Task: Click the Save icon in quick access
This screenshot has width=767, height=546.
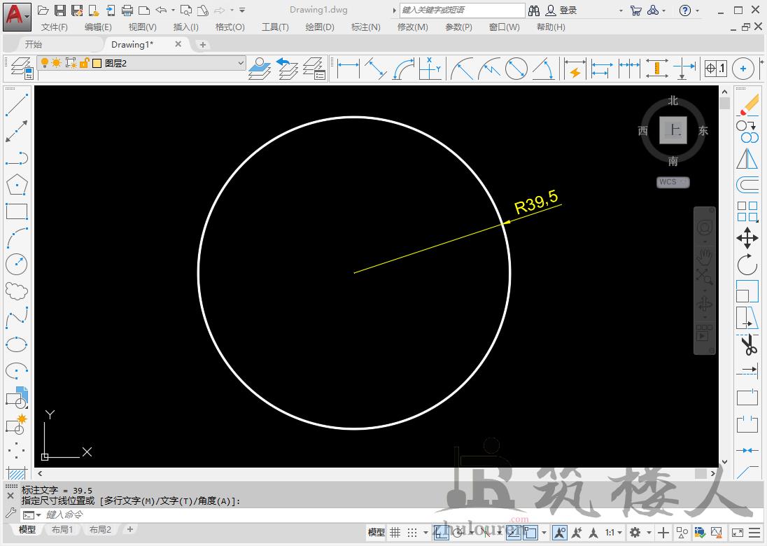Action: point(60,10)
